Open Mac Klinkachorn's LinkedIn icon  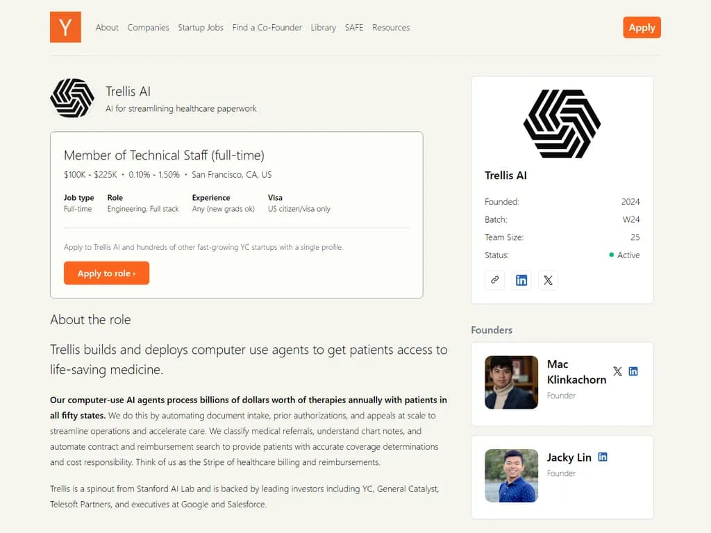(633, 371)
